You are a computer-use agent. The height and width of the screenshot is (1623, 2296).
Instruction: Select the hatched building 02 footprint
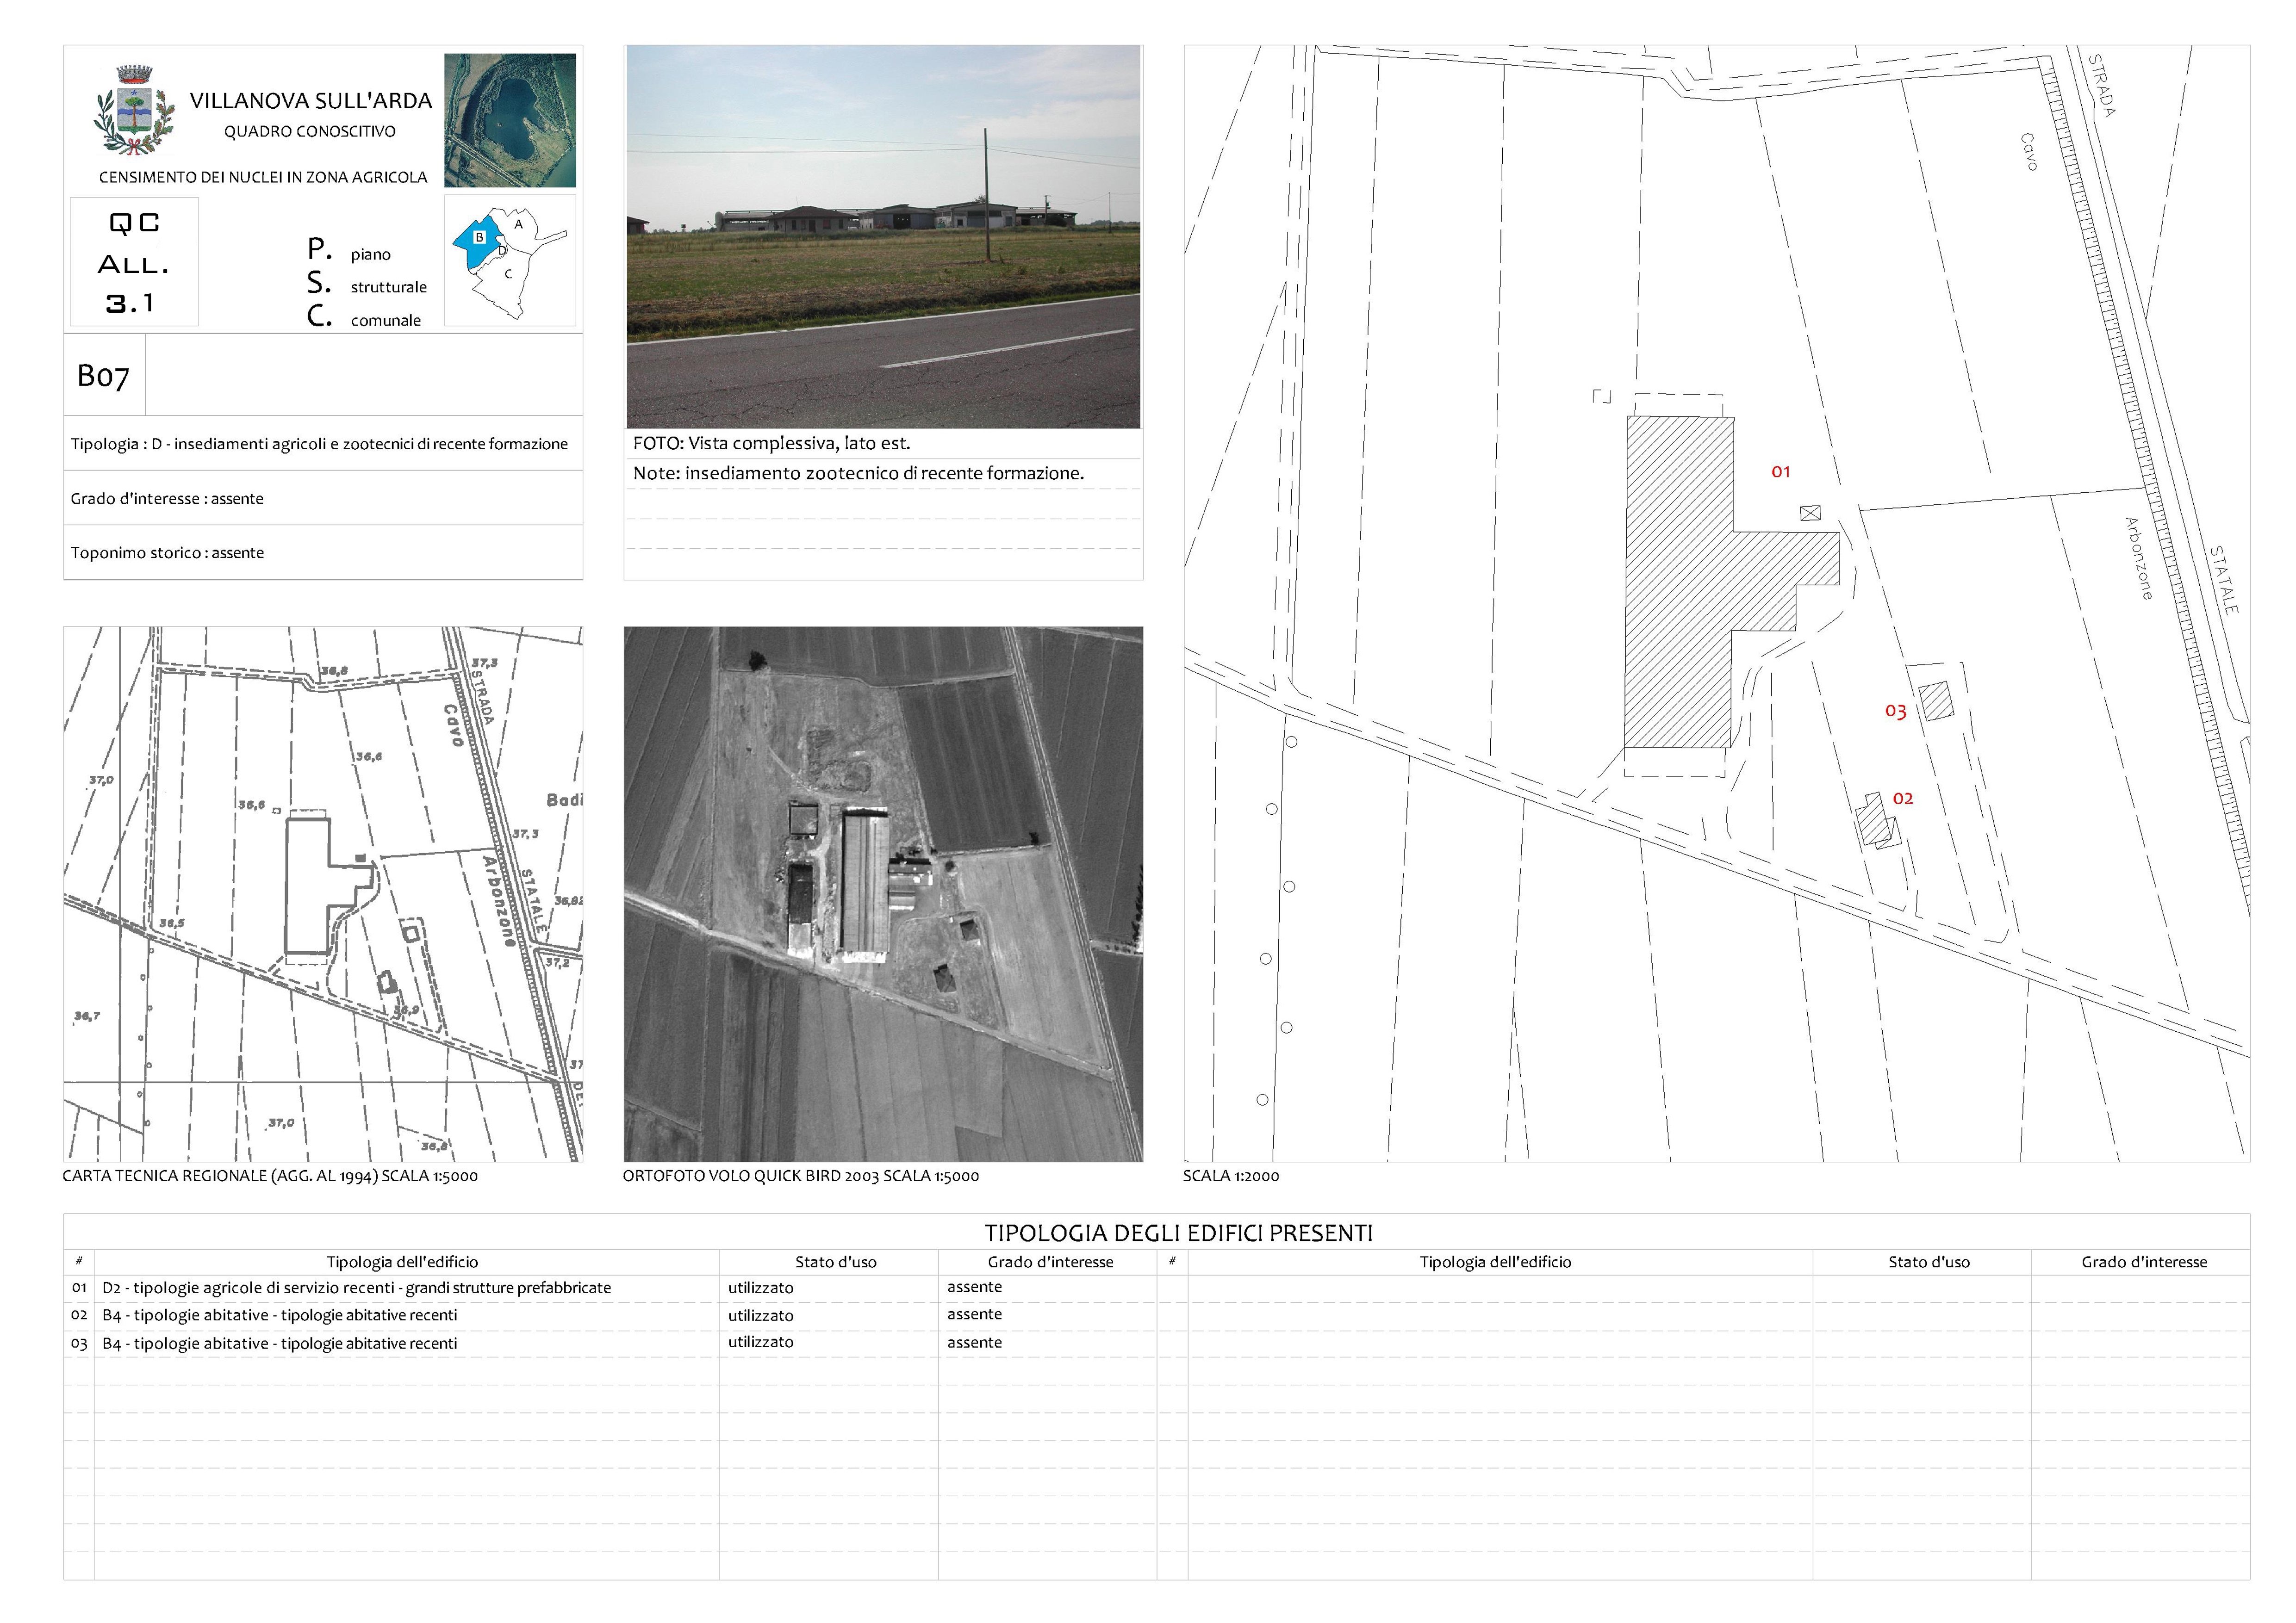pos(1877,822)
